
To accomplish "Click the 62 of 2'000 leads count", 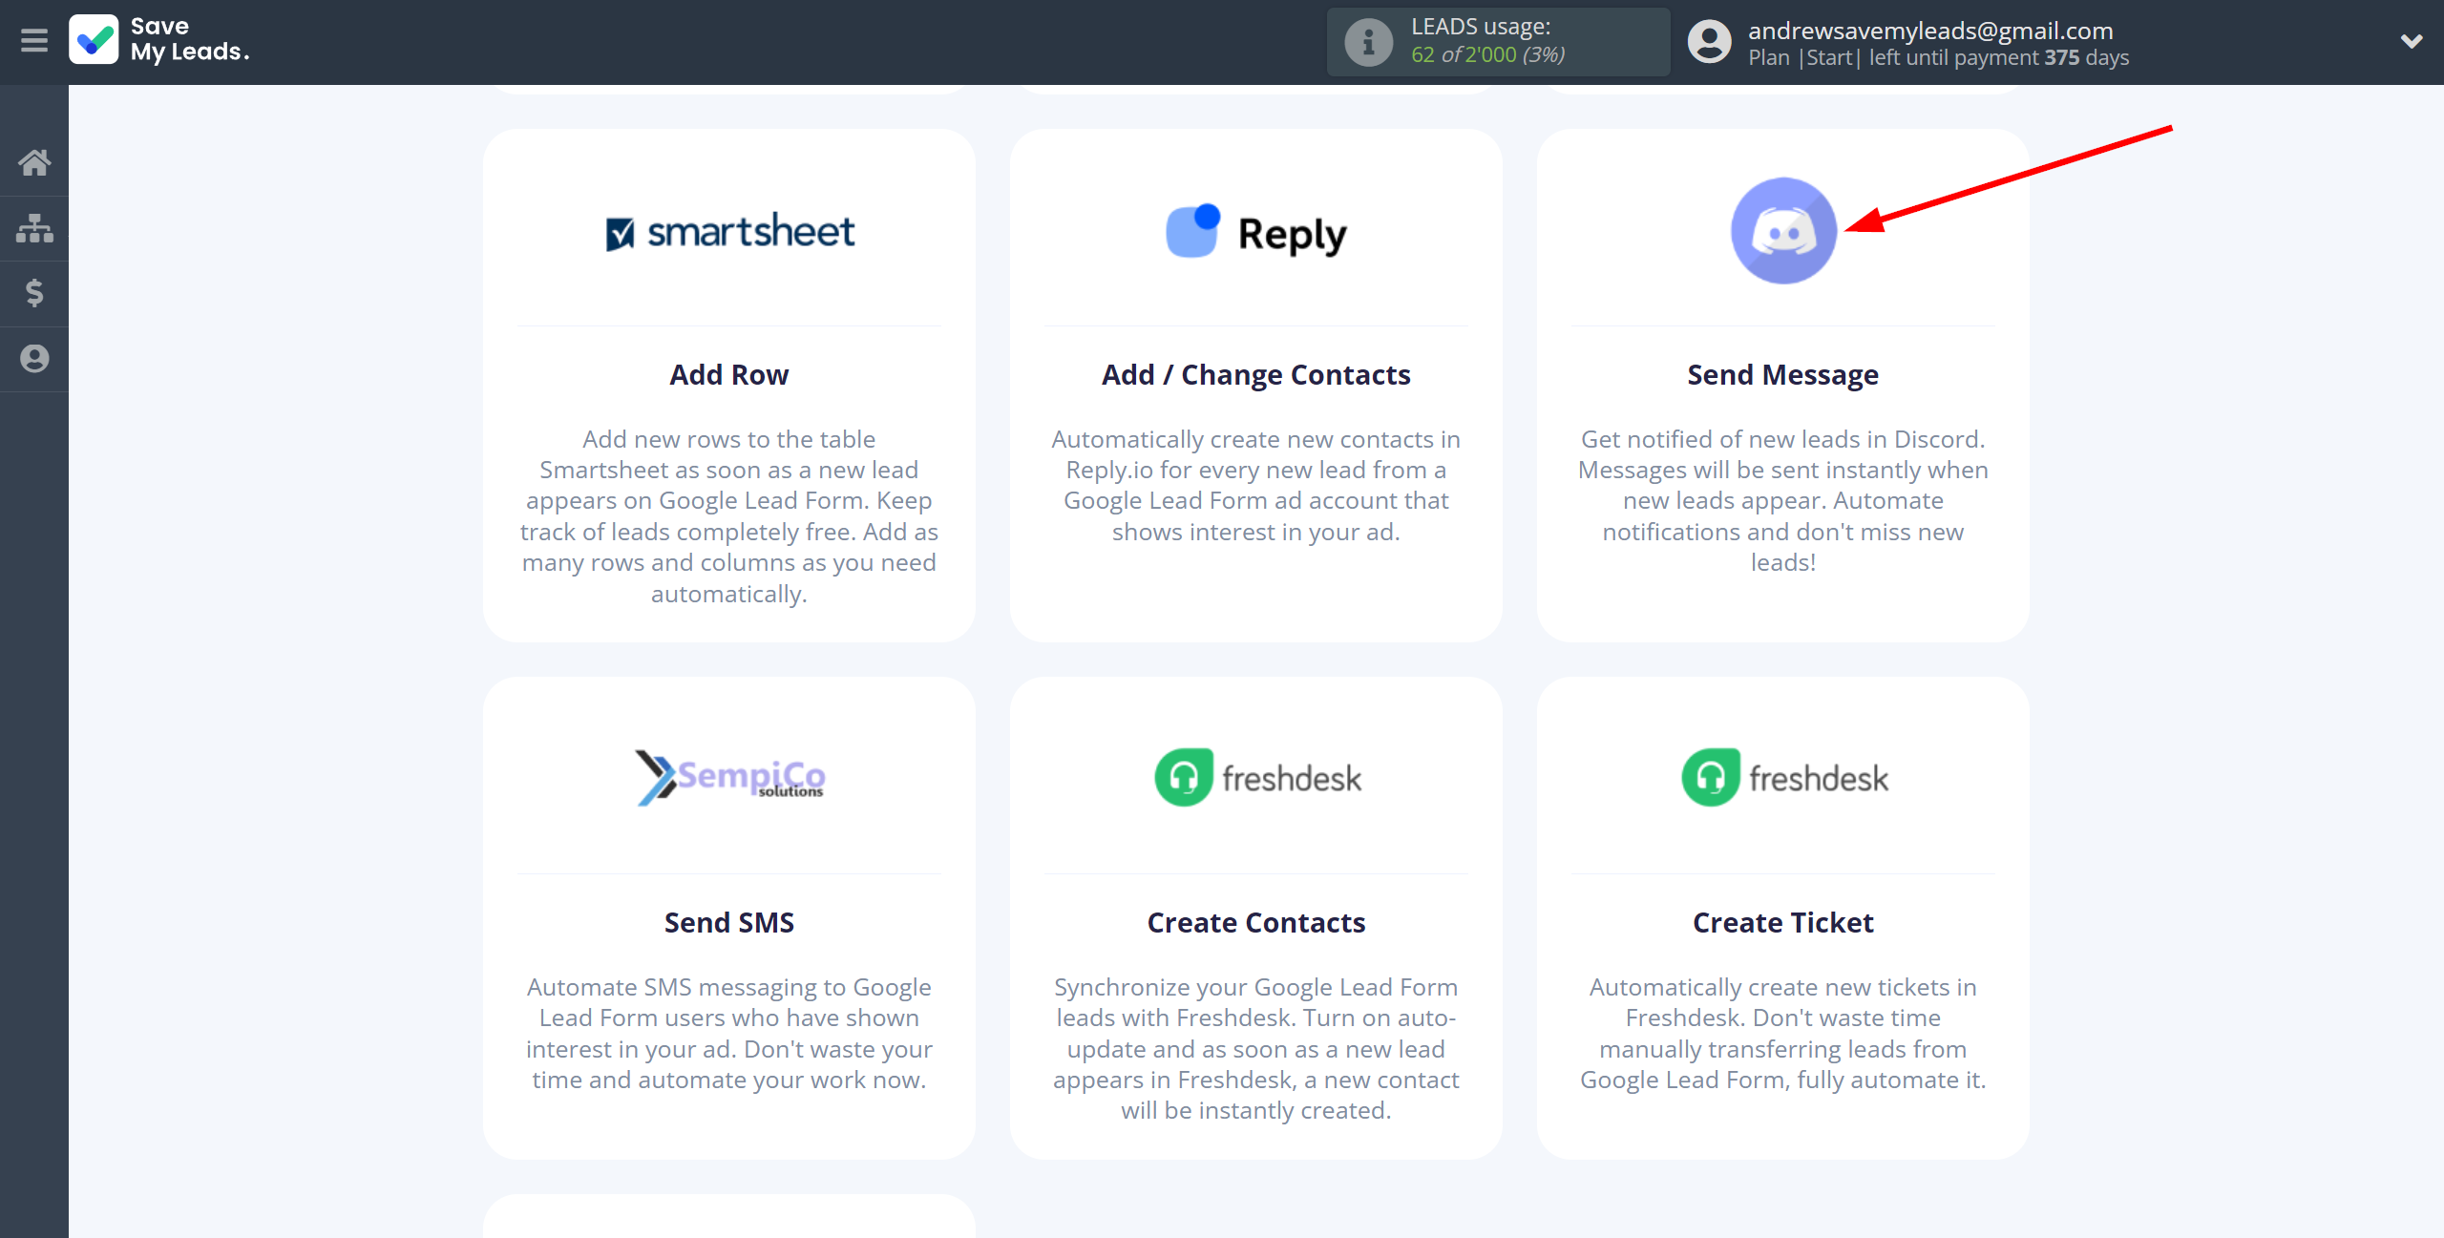I will coord(1487,55).
